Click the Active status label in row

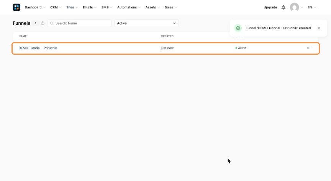(x=241, y=48)
